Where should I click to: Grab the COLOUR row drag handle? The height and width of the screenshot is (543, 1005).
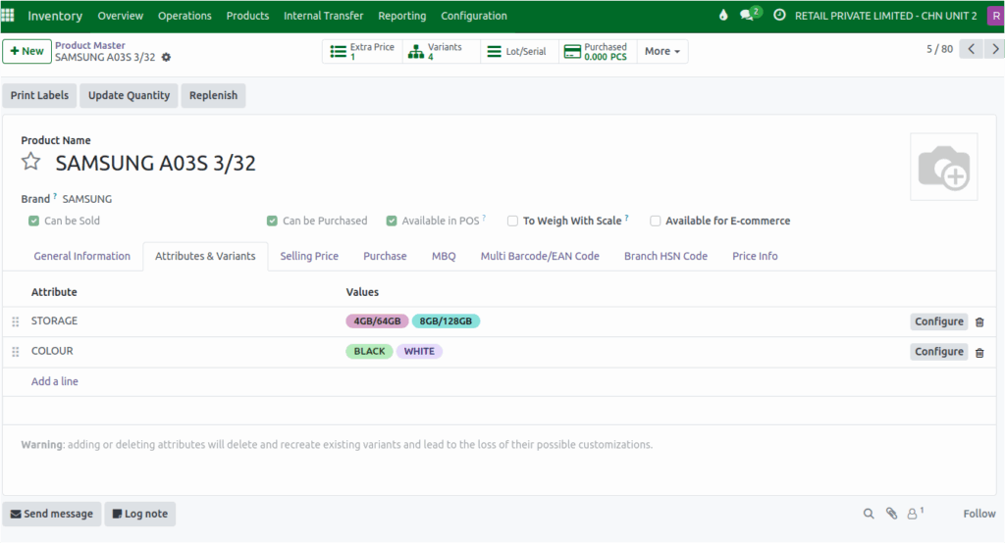[x=16, y=352]
